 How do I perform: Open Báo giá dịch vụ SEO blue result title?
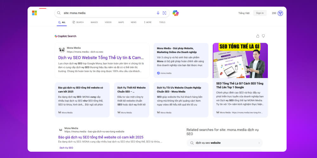tap(101, 137)
